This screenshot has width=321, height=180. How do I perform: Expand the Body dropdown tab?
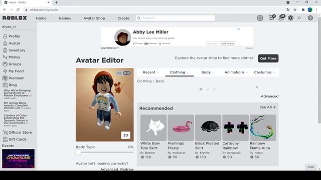click(208, 72)
